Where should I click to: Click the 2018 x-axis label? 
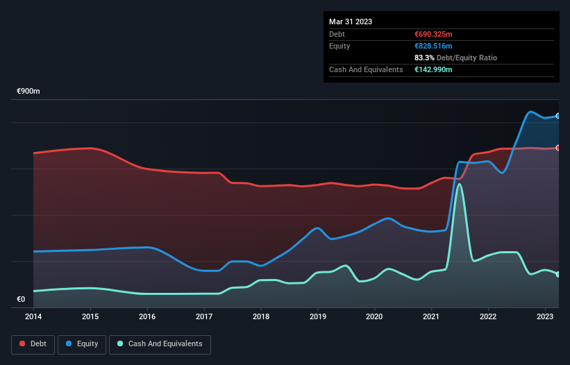[261, 316]
